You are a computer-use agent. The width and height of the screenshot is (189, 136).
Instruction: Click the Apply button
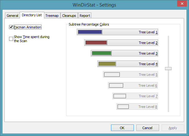pyautogui.click(x=172, y=128)
